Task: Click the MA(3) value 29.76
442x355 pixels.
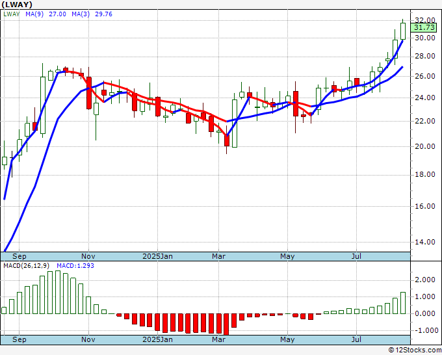Action: (103, 14)
